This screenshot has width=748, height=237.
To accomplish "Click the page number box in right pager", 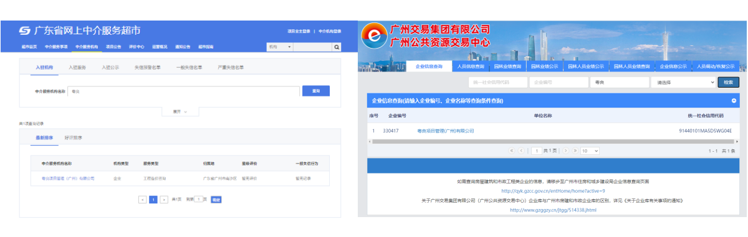I will (537, 151).
